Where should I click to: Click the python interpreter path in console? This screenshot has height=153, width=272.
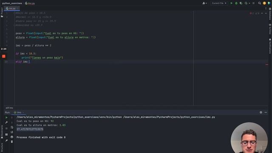coord(69,117)
